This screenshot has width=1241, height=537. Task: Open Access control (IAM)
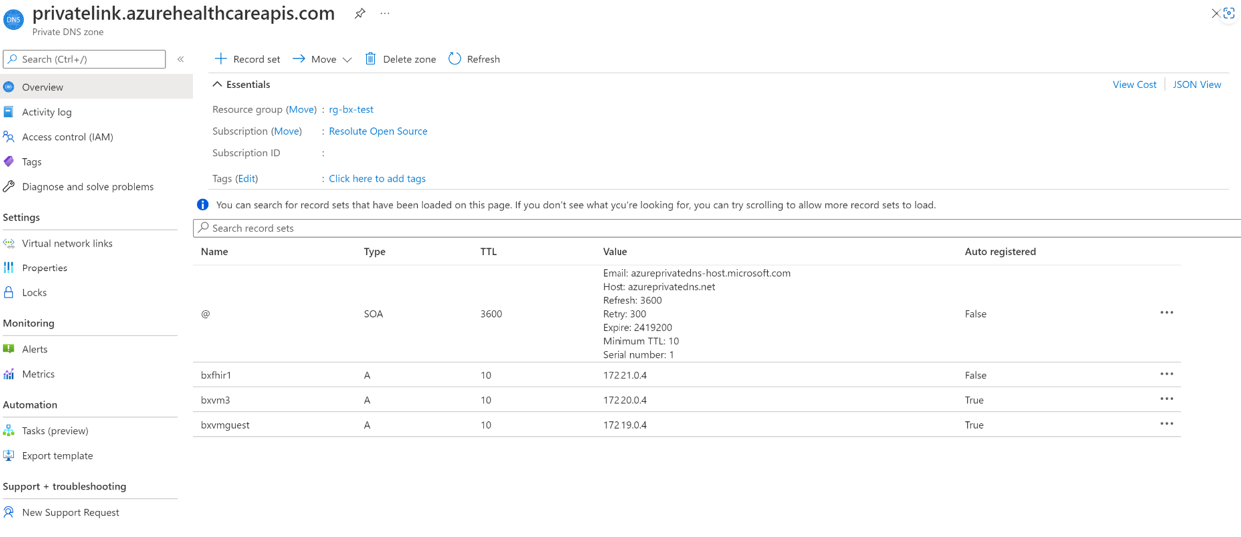click(67, 137)
